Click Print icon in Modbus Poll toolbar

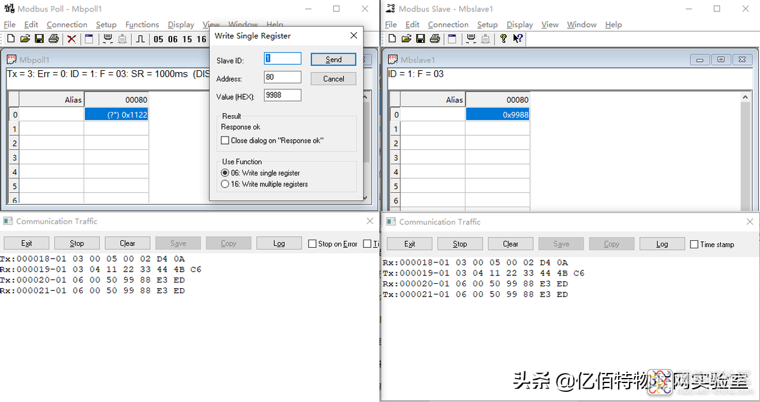(x=54, y=39)
